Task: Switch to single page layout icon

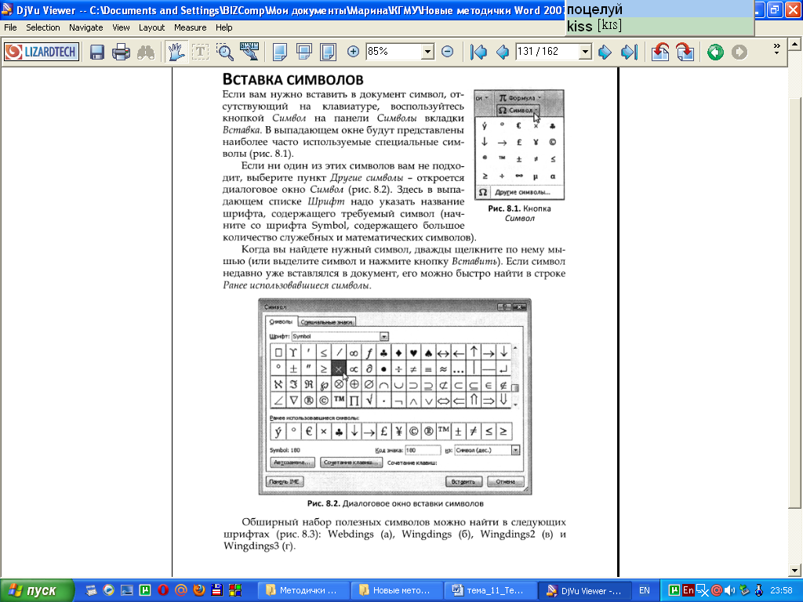Action: (x=280, y=52)
